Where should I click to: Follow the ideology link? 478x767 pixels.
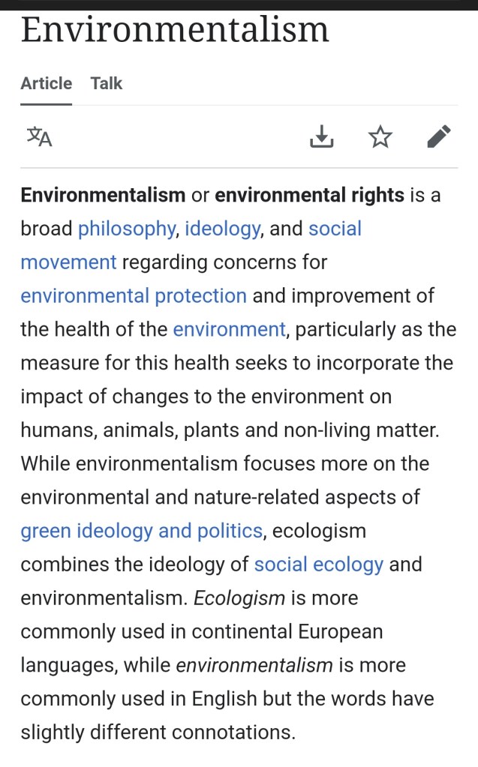[x=222, y=229]
